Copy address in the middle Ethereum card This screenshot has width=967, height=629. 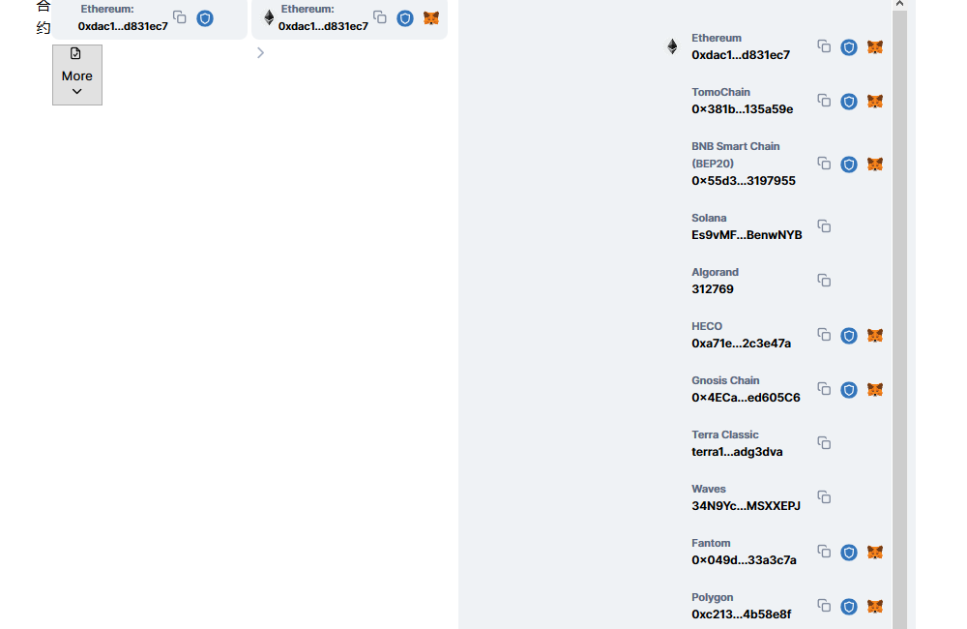[380, 17]
